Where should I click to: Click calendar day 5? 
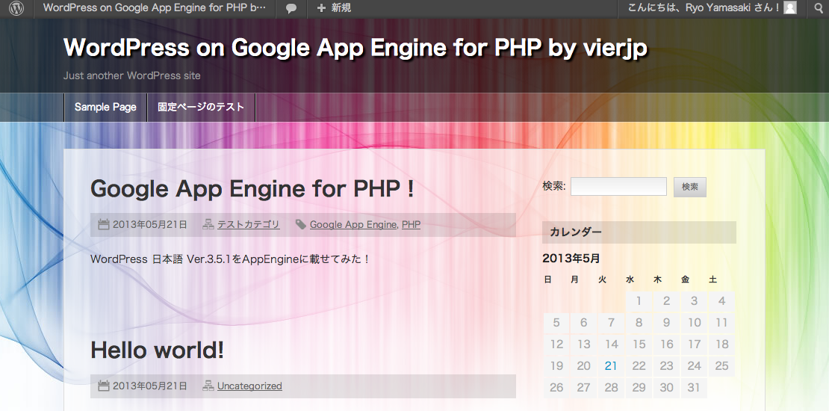coord(556,323)
